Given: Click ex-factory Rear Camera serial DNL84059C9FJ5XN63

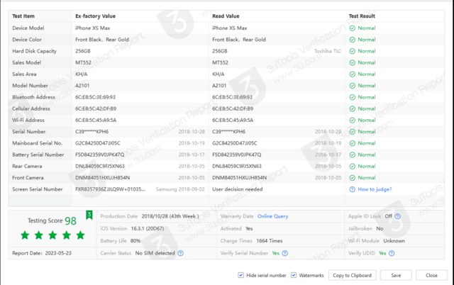Looking at the screenshot, I should tap(100, 167).
